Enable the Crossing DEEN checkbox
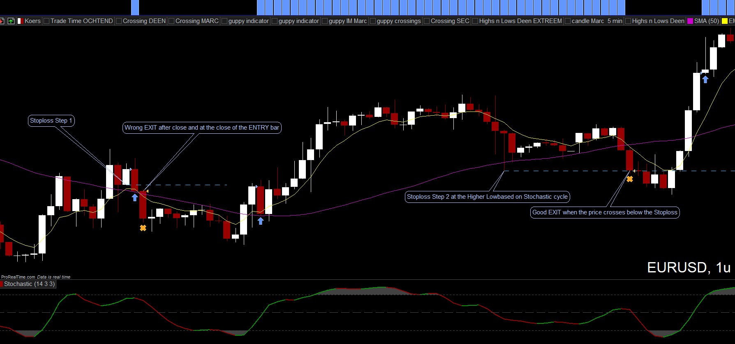The image size is (735, 344). [119, 21]
